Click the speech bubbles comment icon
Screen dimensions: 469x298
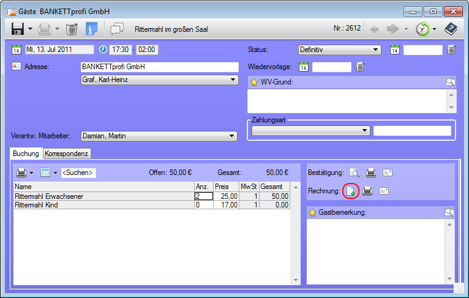118,29
